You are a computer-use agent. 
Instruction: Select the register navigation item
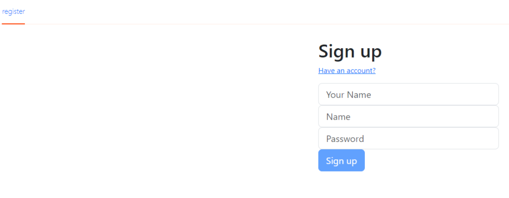[13, 12]
